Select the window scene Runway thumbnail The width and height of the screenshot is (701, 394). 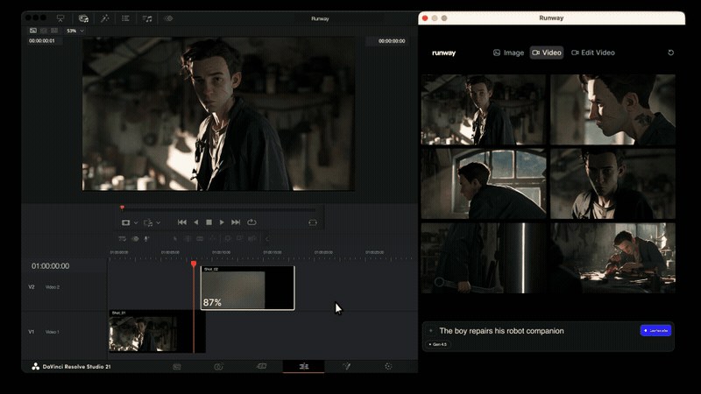click(484, 184)
